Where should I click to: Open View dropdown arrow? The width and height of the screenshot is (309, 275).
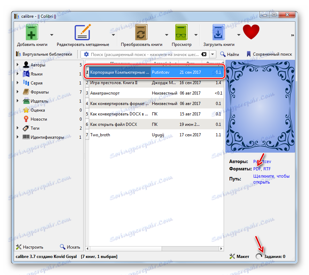click(x=196, y=35)
